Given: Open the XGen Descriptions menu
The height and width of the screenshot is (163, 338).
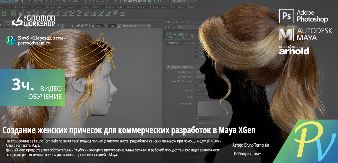Looking at the screenshot, I should pyautogui.click(x=194, y=22).
